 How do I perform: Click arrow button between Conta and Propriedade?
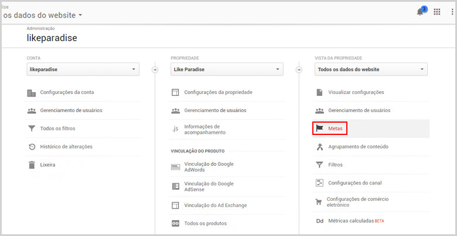(x=155, y=70)
